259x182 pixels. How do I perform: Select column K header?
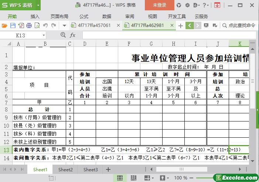pyautogui.click(x=240, y=44)
